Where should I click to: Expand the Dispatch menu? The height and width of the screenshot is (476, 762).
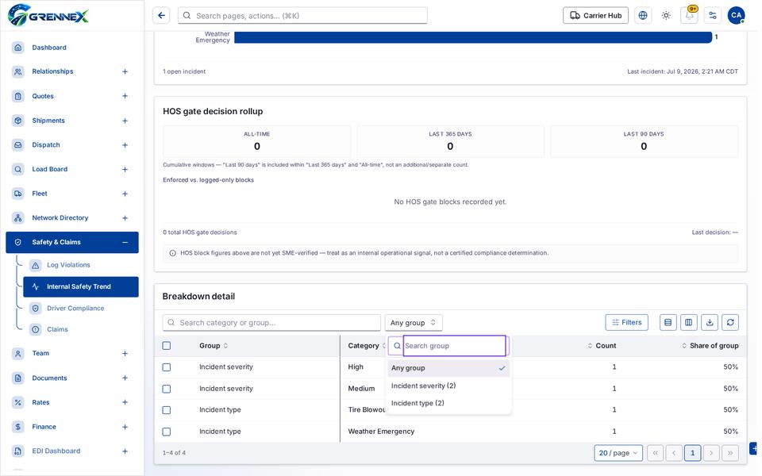pos(125,144)
